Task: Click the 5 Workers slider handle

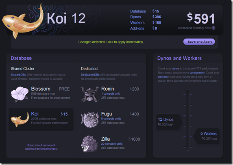Action: 207,136
